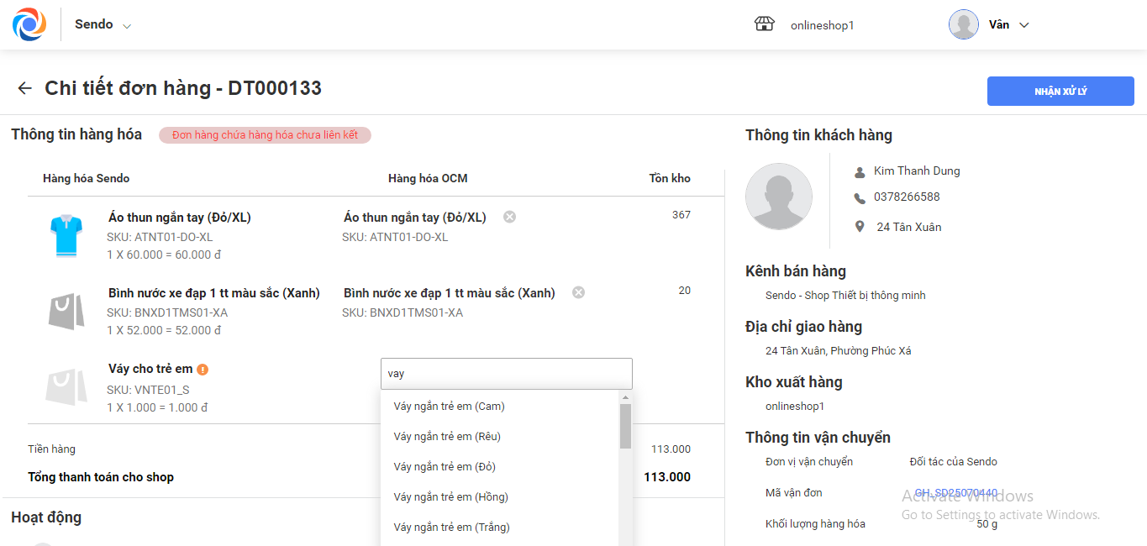Image resolution: width=1147 pixels, height=546 pixels.
Task: Remove linked product Áo thun ngắn tay
Action: point(509,217)
